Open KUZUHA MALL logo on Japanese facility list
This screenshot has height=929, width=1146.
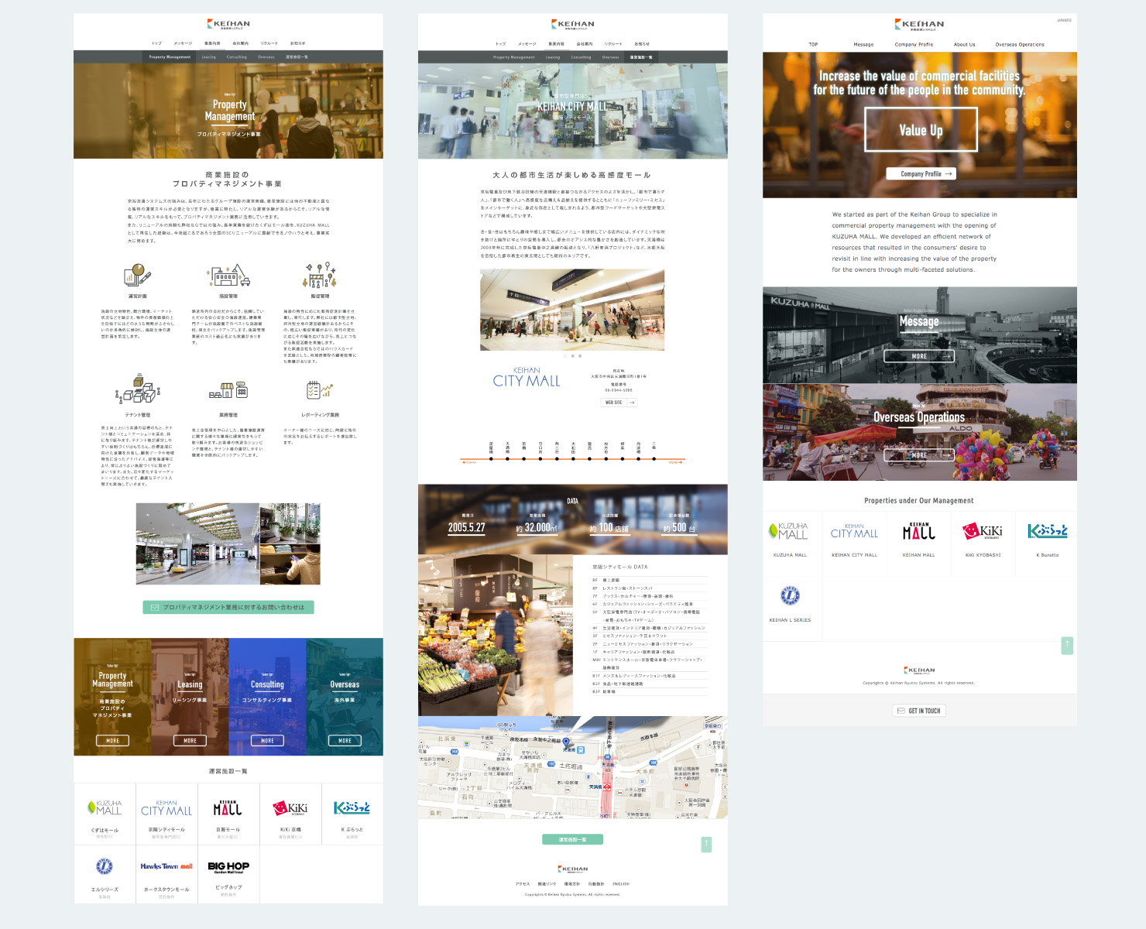pos(105,807)
